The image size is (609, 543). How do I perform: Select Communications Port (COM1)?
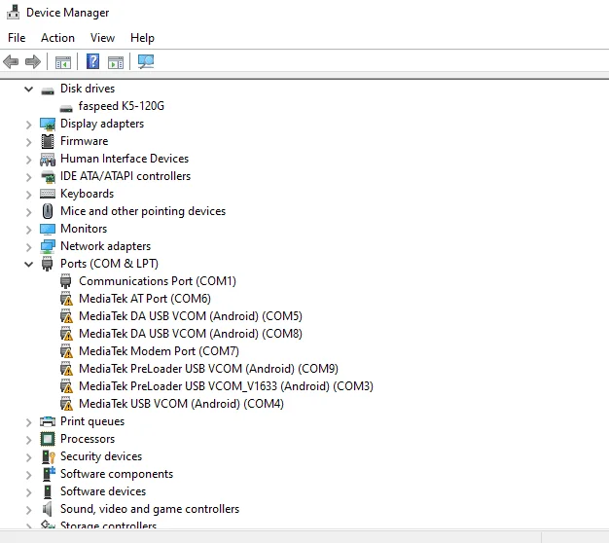[x=158, y=281]
